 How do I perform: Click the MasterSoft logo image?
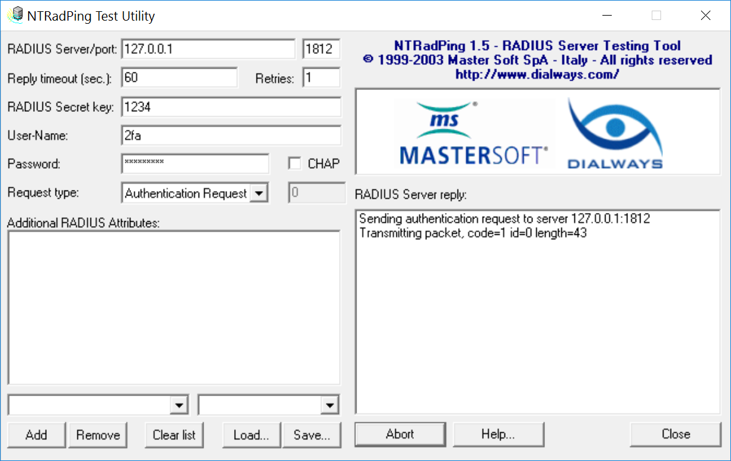point(473,134)
